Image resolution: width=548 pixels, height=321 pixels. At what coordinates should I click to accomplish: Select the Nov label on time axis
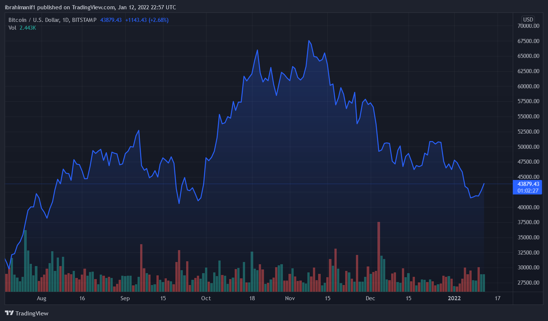click(x=290, y=298)
